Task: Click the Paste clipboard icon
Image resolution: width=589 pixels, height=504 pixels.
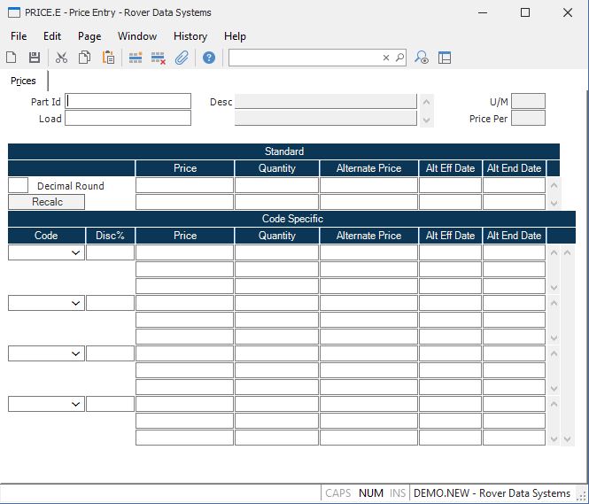Action: point(108,58)
